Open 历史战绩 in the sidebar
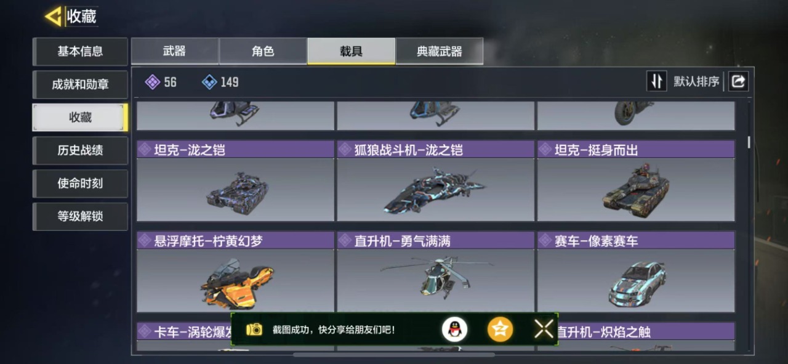This screenshot has width=788, height=364. point(80,150)
